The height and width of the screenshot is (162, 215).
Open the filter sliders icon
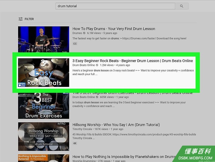[x=21, y=19]
